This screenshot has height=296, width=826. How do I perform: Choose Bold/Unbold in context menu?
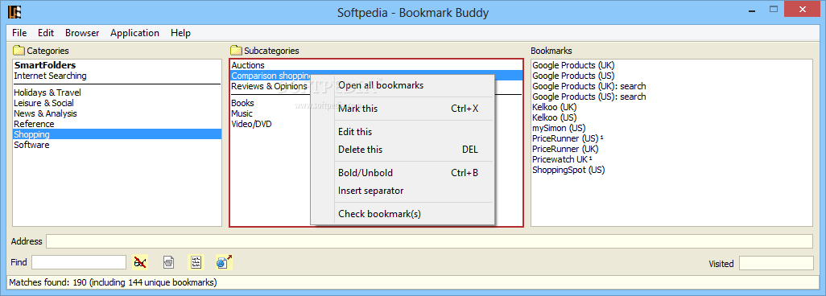[x=403, y=173]
